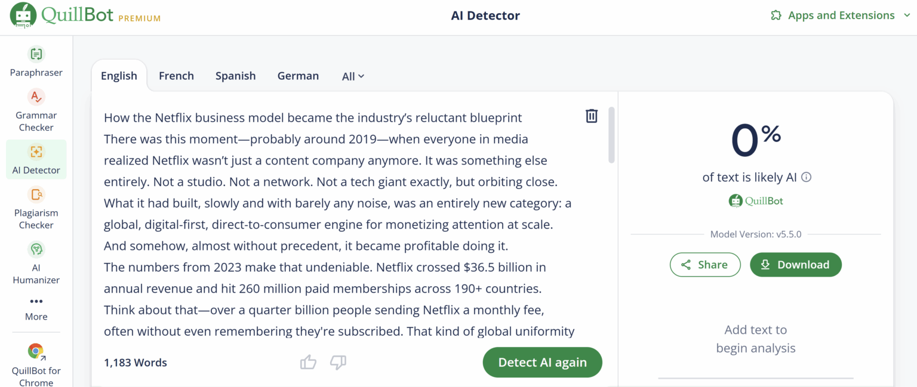Give thumbs up feedback on result

coord(308,362)
